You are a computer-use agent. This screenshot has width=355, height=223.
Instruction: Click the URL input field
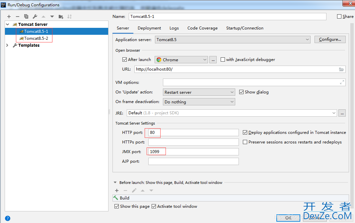click(x=240, y=69)
